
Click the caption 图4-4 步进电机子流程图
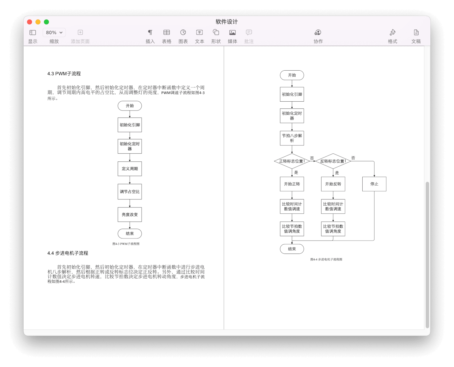click(x=326, y=259)
